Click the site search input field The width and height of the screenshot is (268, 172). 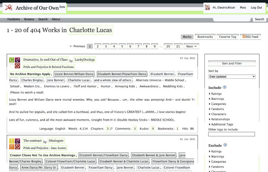pyautogui.click(x=232, y=19)
